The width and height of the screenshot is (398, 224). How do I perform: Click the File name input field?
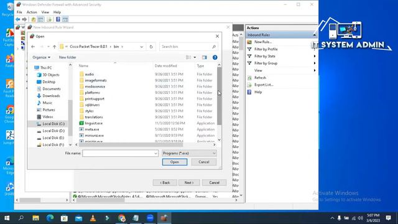click(118, 153)
